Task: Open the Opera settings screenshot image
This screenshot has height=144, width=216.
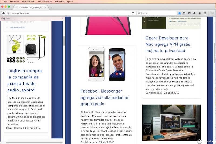Action: 171,23
